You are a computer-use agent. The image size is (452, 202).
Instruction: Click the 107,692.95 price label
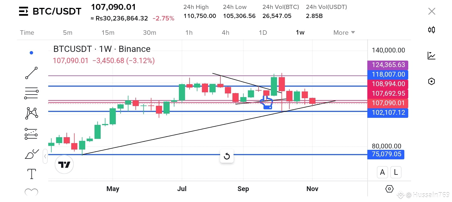pos(388,93)
